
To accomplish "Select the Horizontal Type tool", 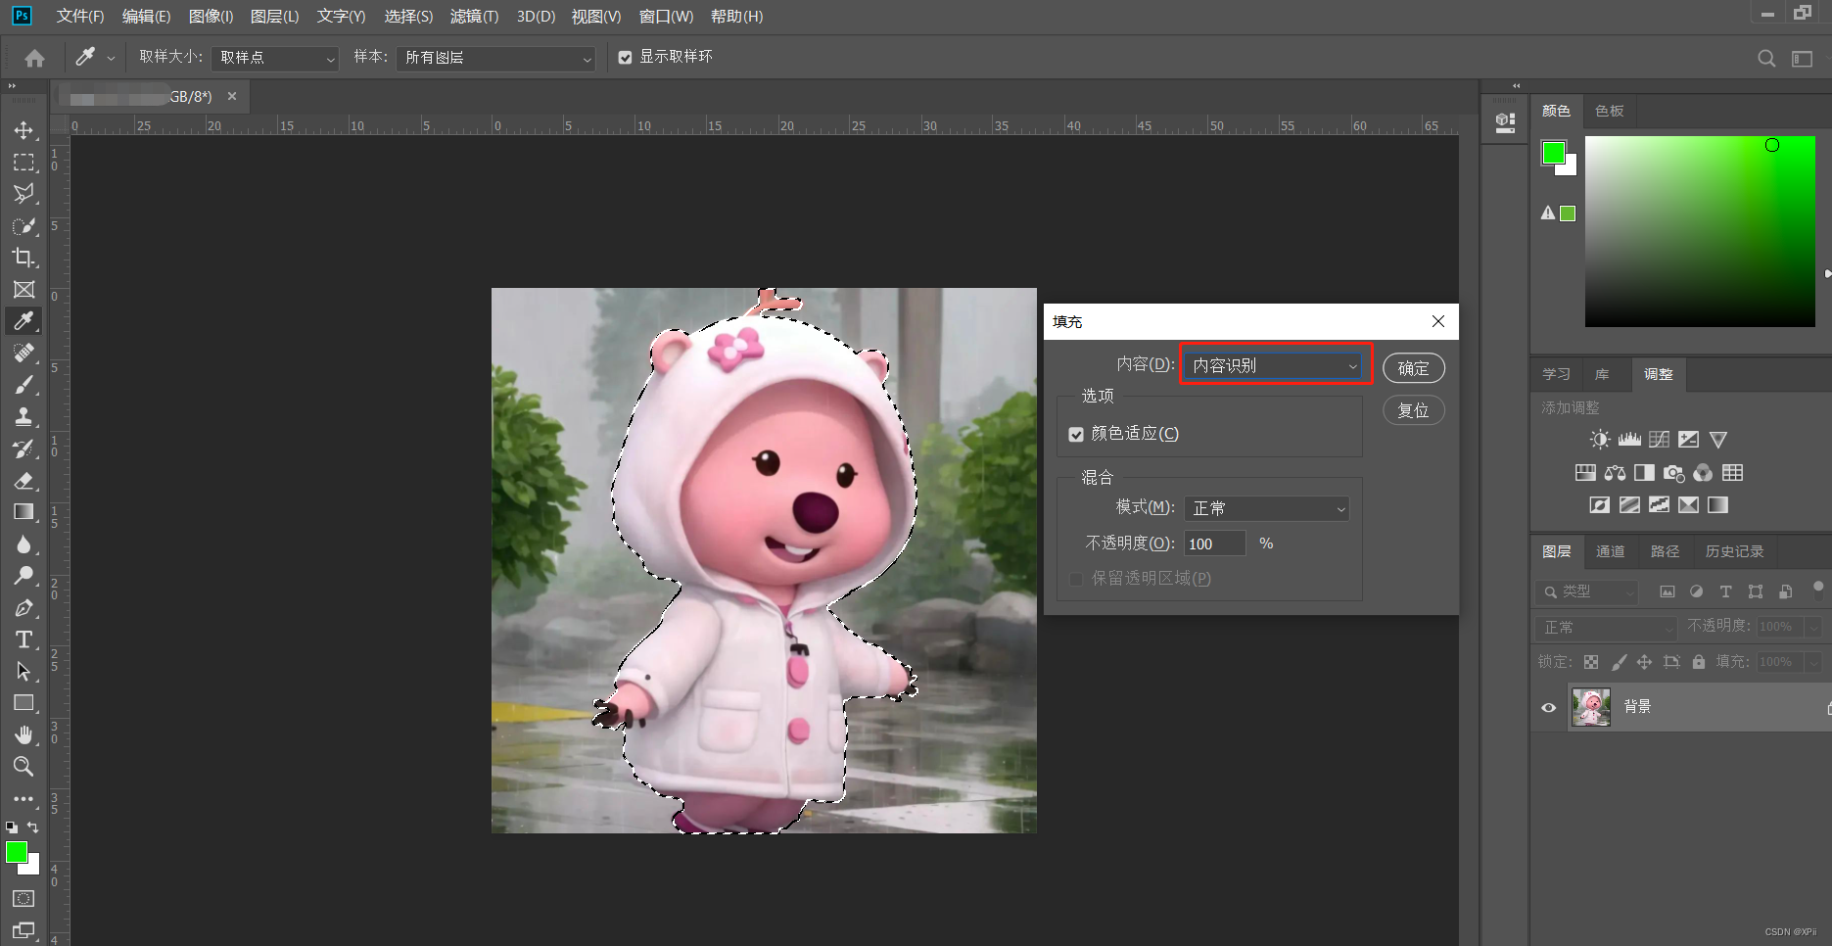I will [x=23, y=639].
